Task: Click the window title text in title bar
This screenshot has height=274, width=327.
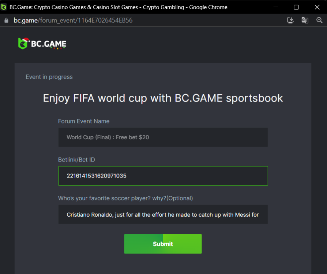Action: click(119, 7)
